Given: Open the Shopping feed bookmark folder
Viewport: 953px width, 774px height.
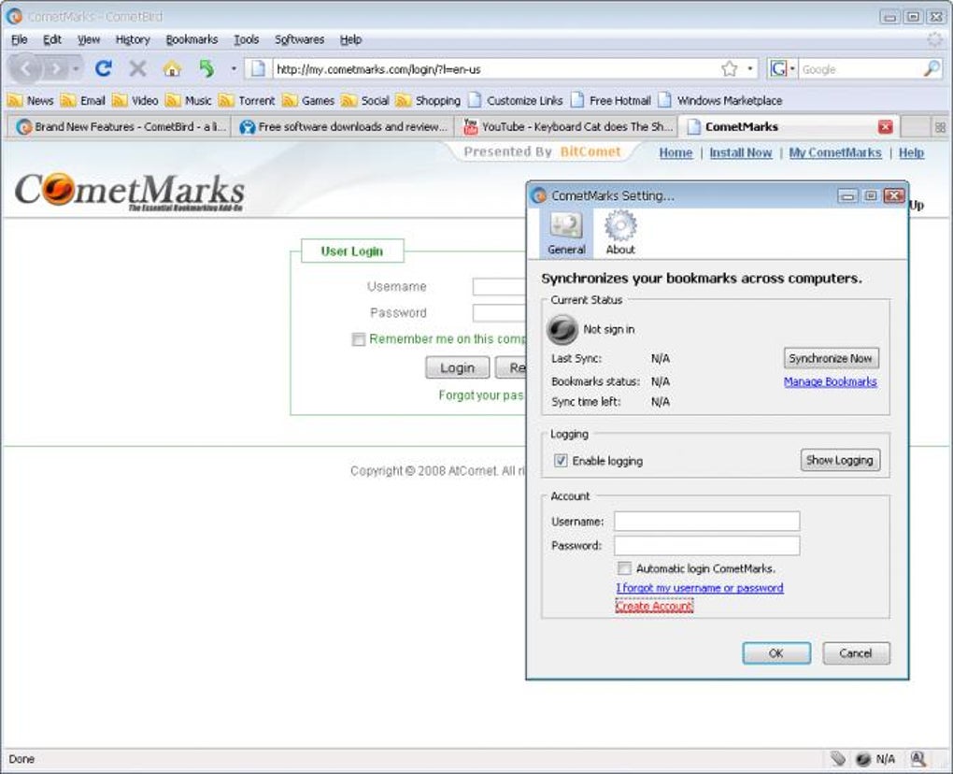Looking at the screenshot, I should pos(428,100).
